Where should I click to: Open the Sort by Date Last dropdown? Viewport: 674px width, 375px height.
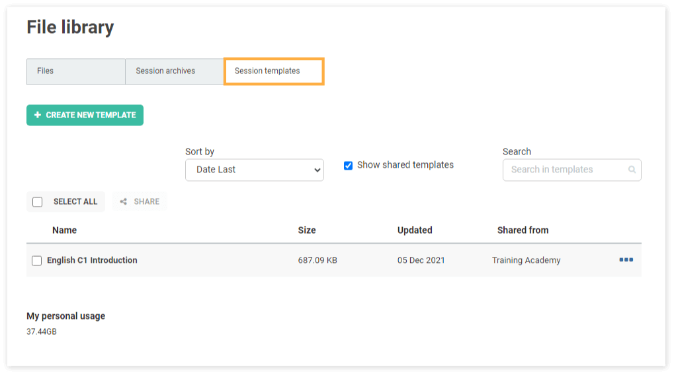coord(255,170)
